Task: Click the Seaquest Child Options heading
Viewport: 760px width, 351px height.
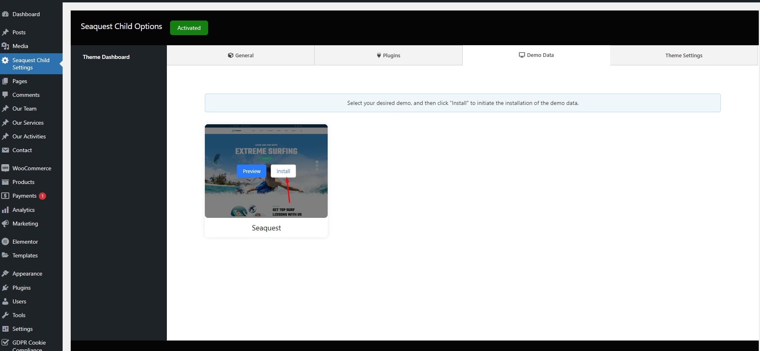Action: pos(121,27)
